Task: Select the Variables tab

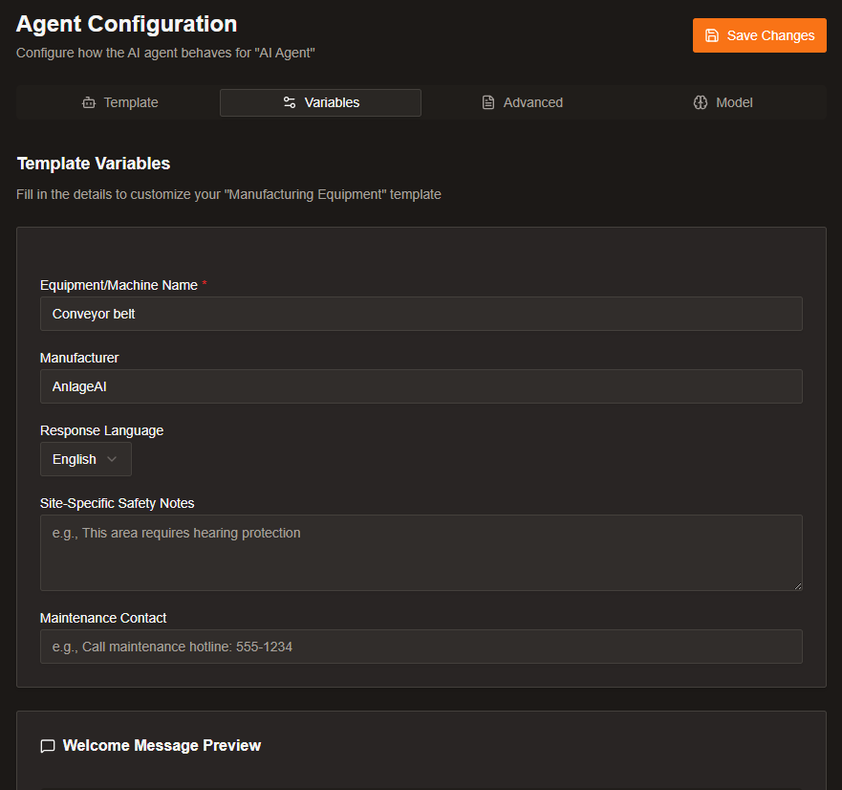Action: pos(320,102)
